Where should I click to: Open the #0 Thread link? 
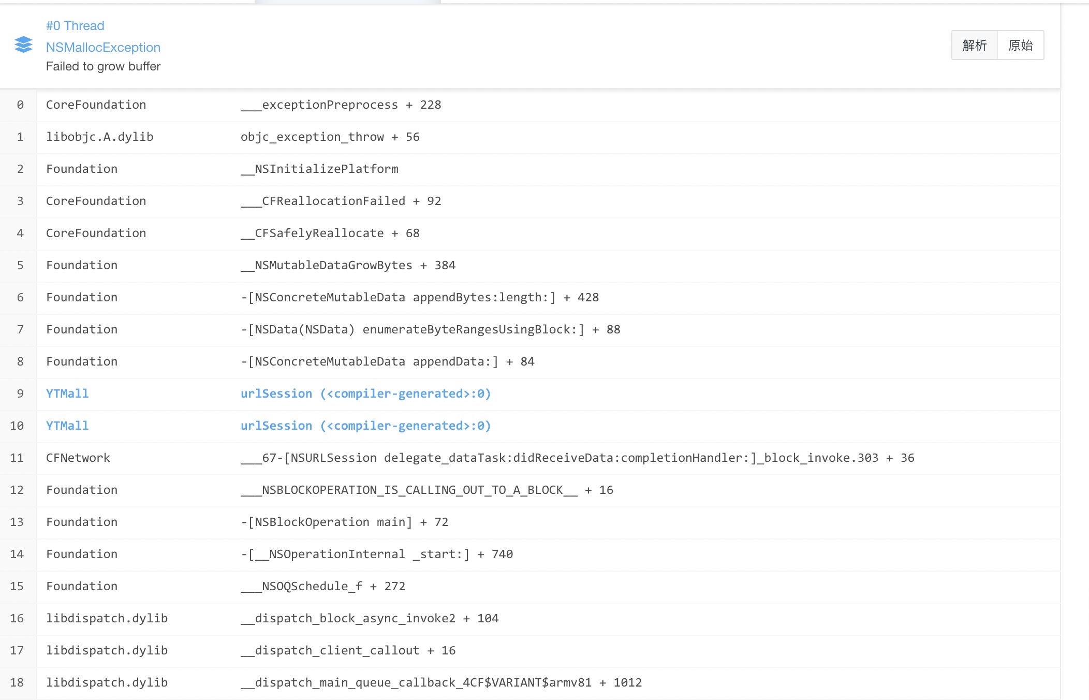point(75,25)
